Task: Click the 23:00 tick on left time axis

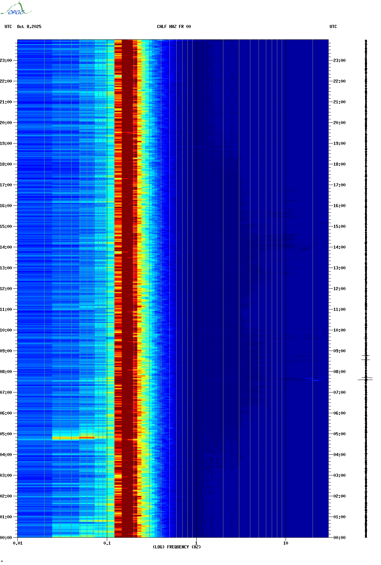Action: [x=6, y=61]
